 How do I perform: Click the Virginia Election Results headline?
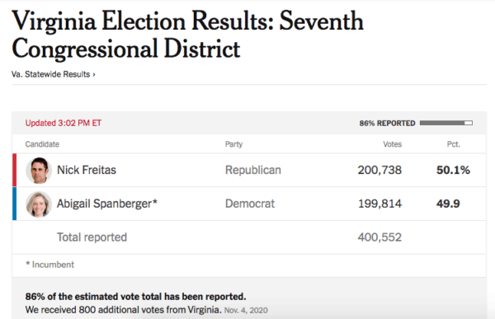pos(187,35)
